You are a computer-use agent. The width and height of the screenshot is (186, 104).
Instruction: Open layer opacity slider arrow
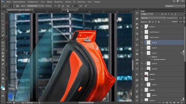tap(184, 18)
